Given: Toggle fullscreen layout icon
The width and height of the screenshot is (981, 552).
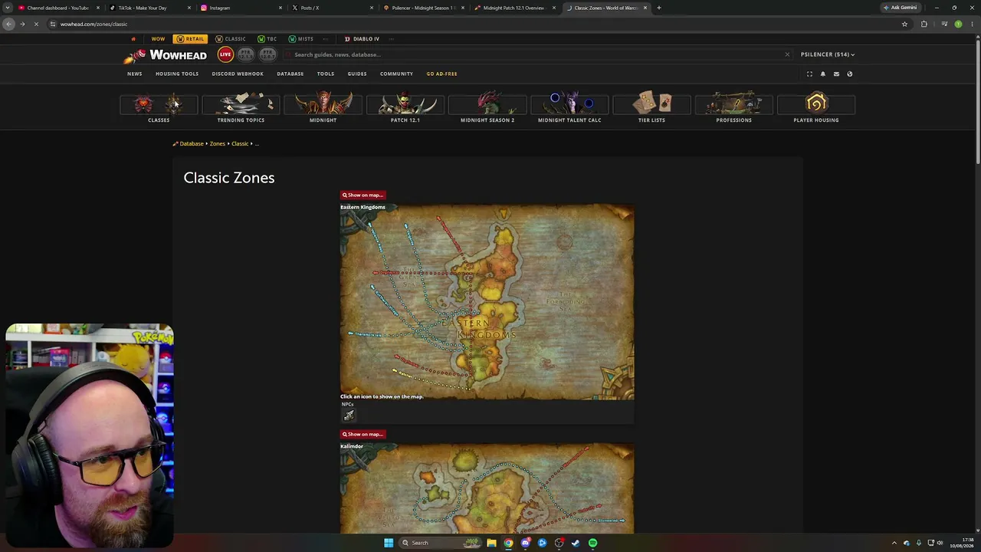Looking at the screenshot, I should pyautogui.click(x=809, y=74).
